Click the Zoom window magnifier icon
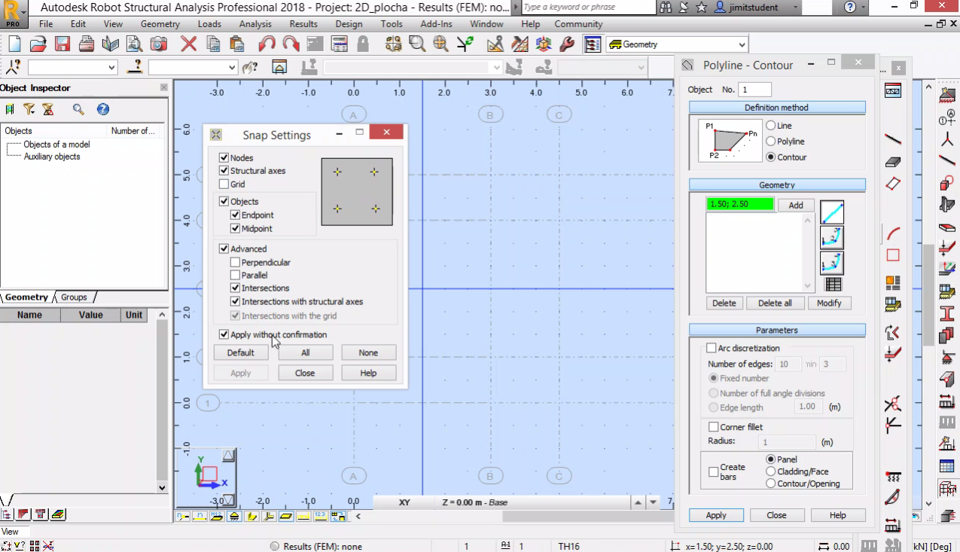This screenshot has width=960, height=552. tap(417, 44)
